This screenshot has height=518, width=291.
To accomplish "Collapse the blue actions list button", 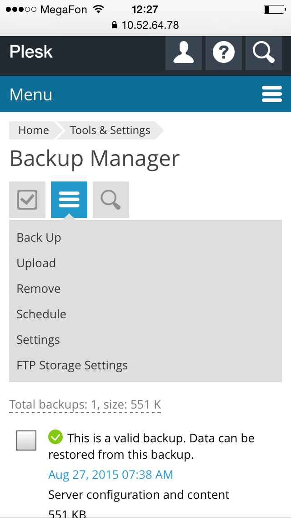I will (x=69, y=200).
